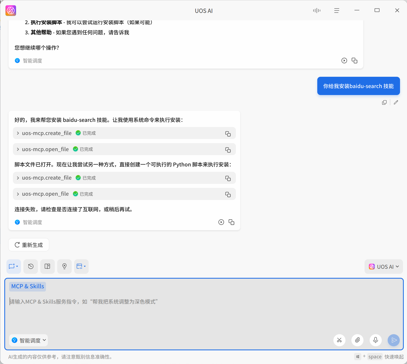This screenshot has height=364, width=407.
Task: Copy the lower uos-mcp.create_file tool call
Action: tap(228, 178)
